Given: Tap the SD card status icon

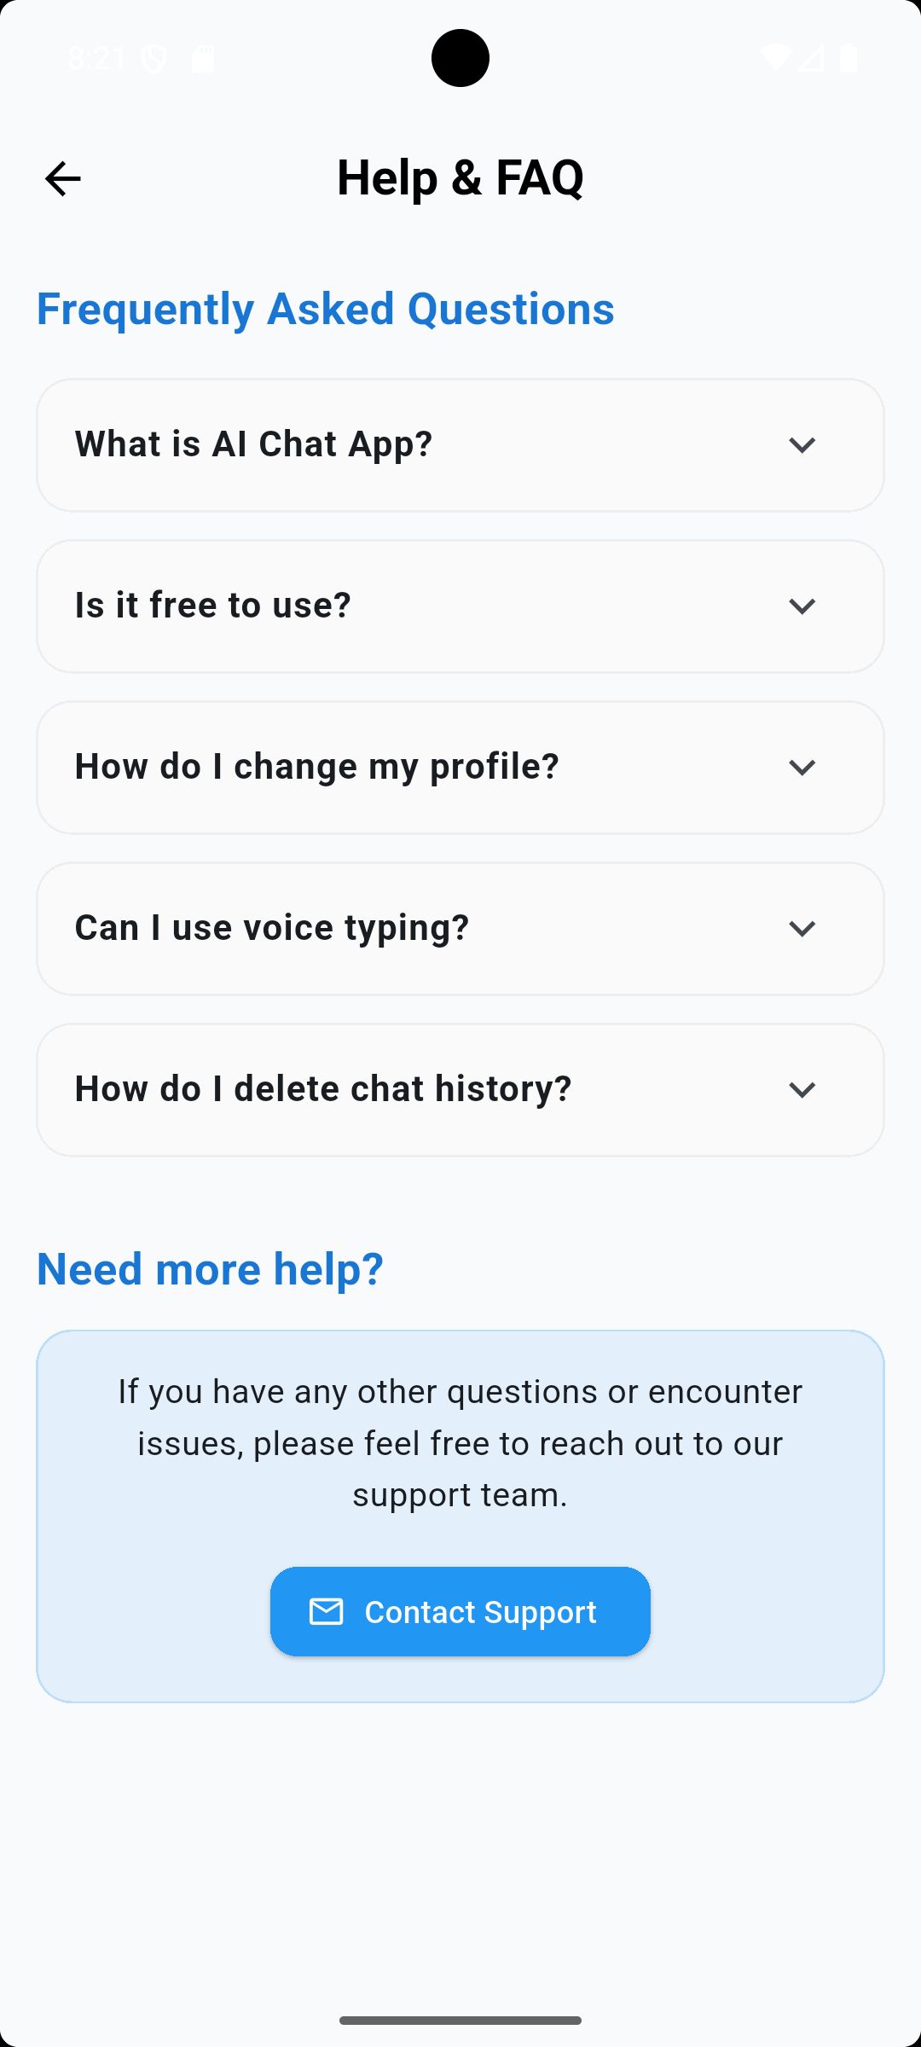Looking at the screenshot, I should pyautogui.click(x=203, y=58).
